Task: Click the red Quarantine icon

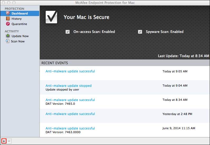Action: pos(8,24)
